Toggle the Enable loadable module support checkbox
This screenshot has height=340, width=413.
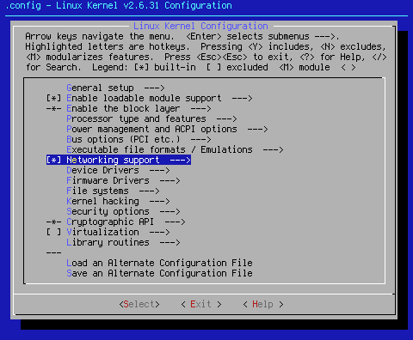(x=54, y=98)
